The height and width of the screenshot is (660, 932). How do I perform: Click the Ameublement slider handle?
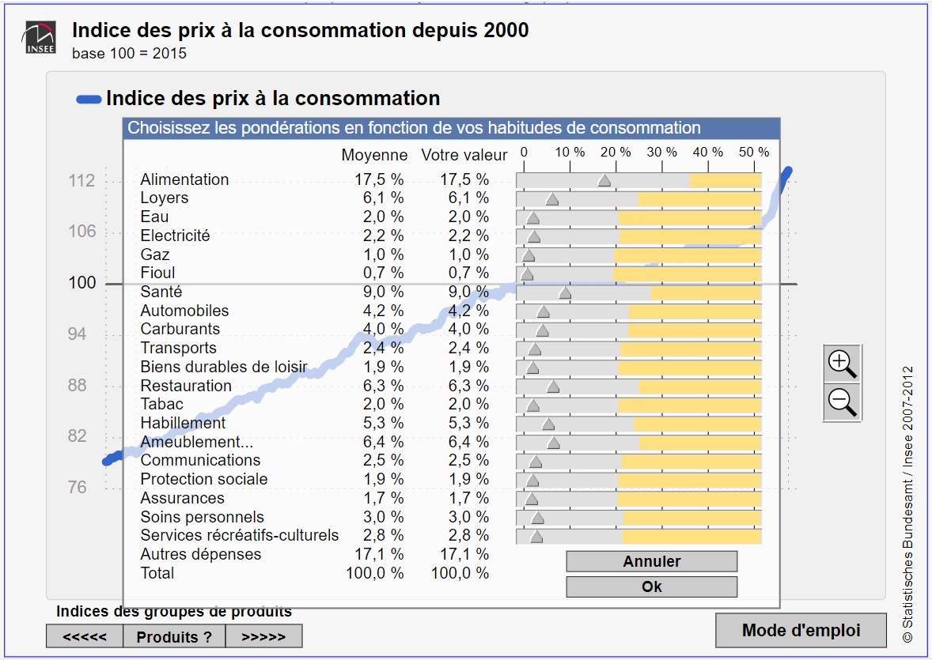(x=554, y=443)
